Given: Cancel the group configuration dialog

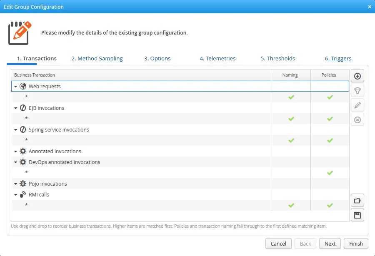Looking at the screenshot, I should point(278,244).
